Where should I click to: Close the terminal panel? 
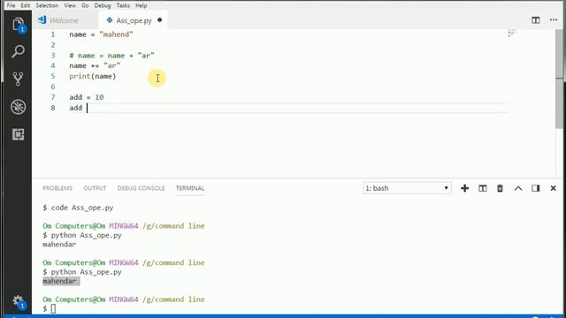[553, 188]
